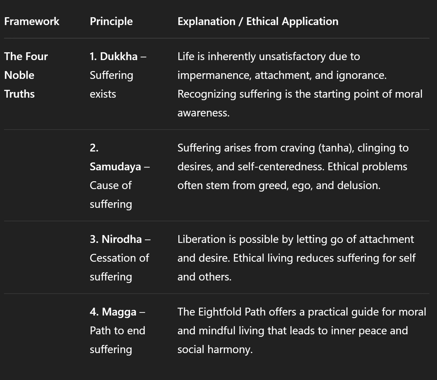Click the Four Noble Truths framework cell
This screenshot has width=437, height=380.
click(26, 75)
